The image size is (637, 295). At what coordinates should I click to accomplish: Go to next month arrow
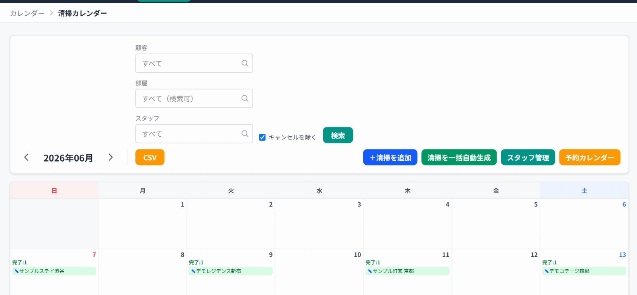(x=111, y=158)
